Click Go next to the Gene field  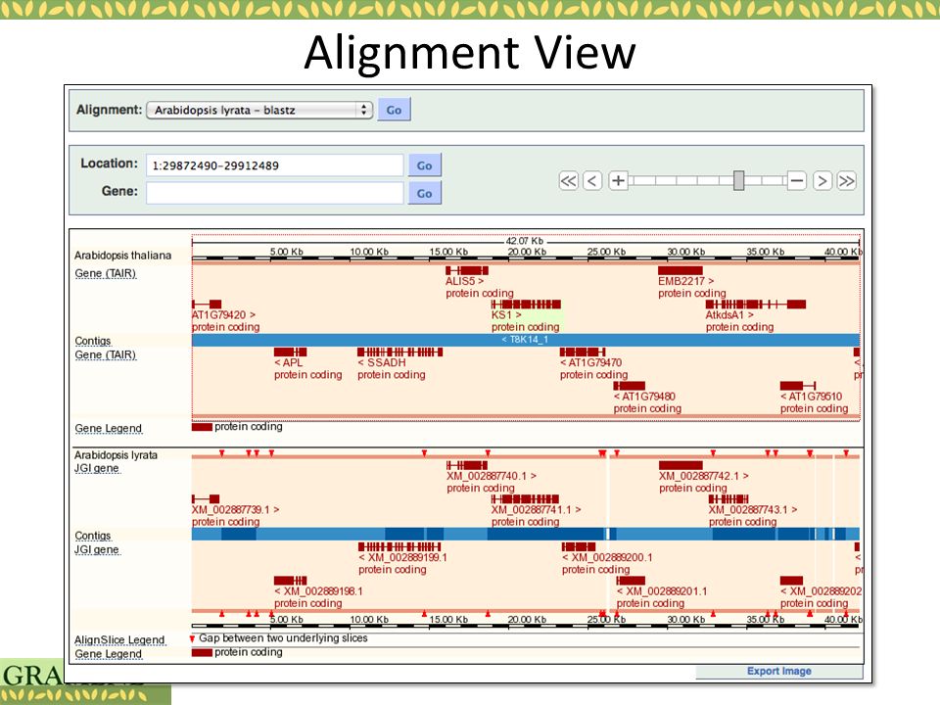(x=424, y=193)
